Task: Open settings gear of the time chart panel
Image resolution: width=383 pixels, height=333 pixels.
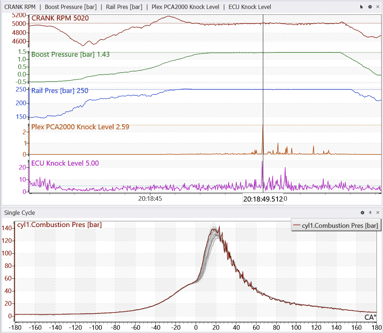Action: pyautogui.click(x=370, y=7)
